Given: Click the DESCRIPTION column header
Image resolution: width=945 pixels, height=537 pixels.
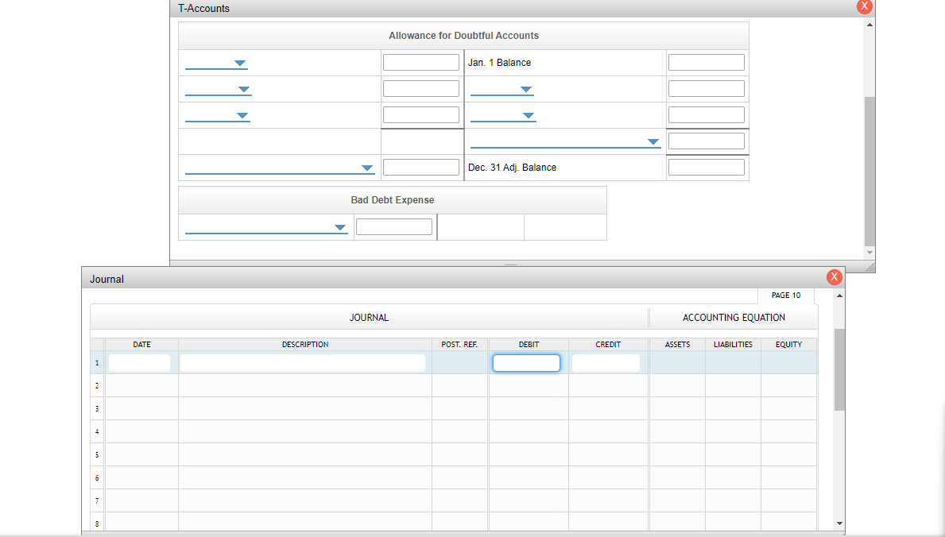Looking at the screenshot, I should tap(305, 345).
